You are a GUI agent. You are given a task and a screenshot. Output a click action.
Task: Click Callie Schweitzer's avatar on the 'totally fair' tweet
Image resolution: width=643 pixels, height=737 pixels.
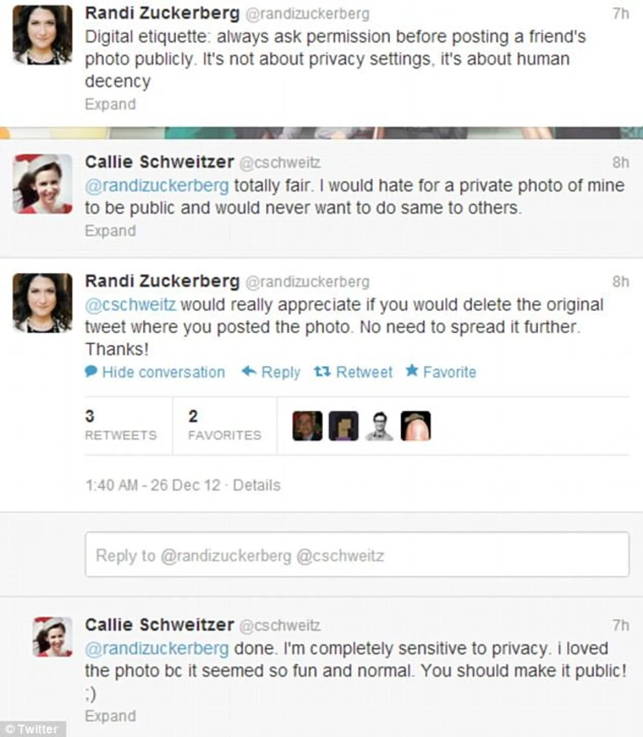click(42, 183)
